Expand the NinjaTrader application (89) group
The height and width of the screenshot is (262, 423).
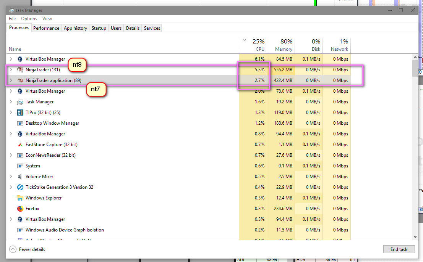click(11, 80)
